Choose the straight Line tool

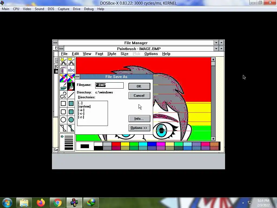pos(71,95)
